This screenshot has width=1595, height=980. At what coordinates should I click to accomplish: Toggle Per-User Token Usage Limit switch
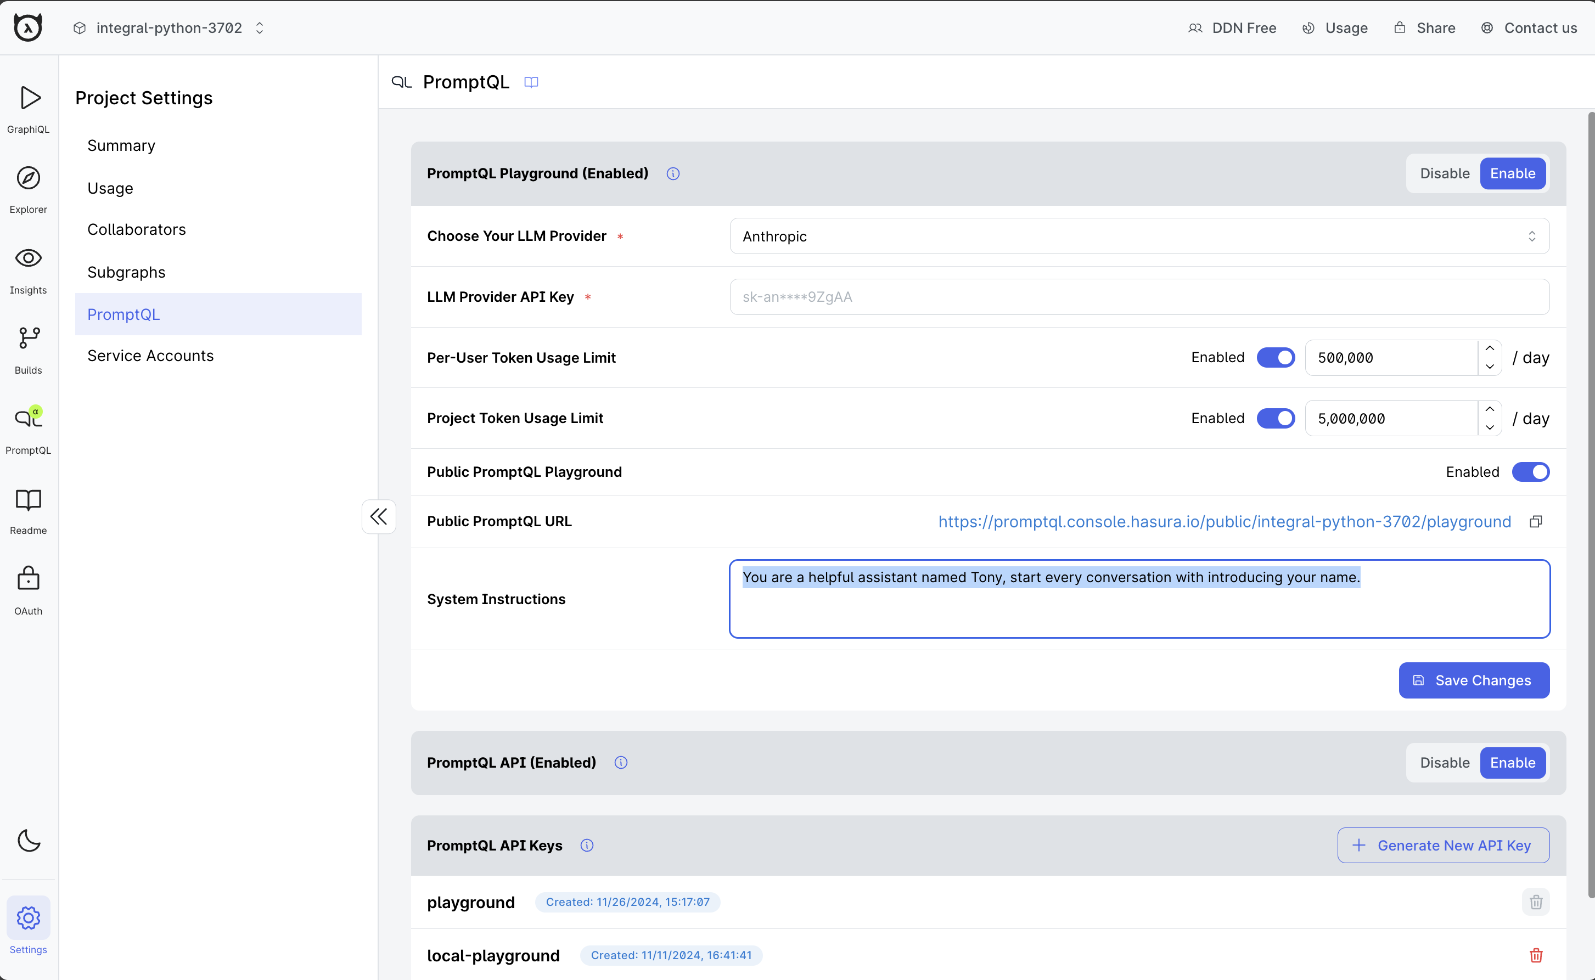click(1276, 358)
